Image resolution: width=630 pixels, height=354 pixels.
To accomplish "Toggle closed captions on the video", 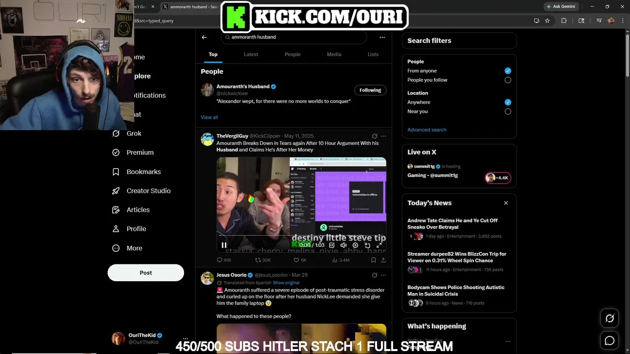I will (x=332, y=245).
